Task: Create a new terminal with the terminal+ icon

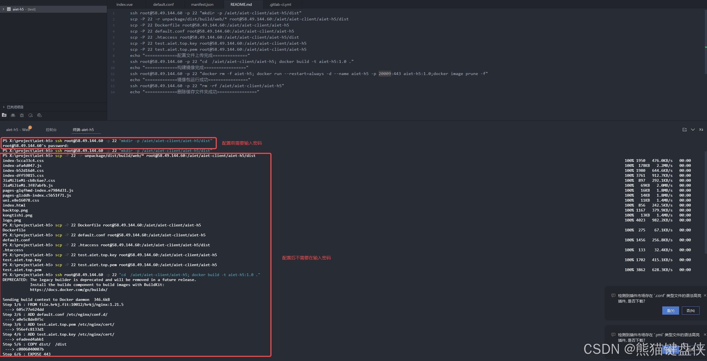Action: pos(684,129)
